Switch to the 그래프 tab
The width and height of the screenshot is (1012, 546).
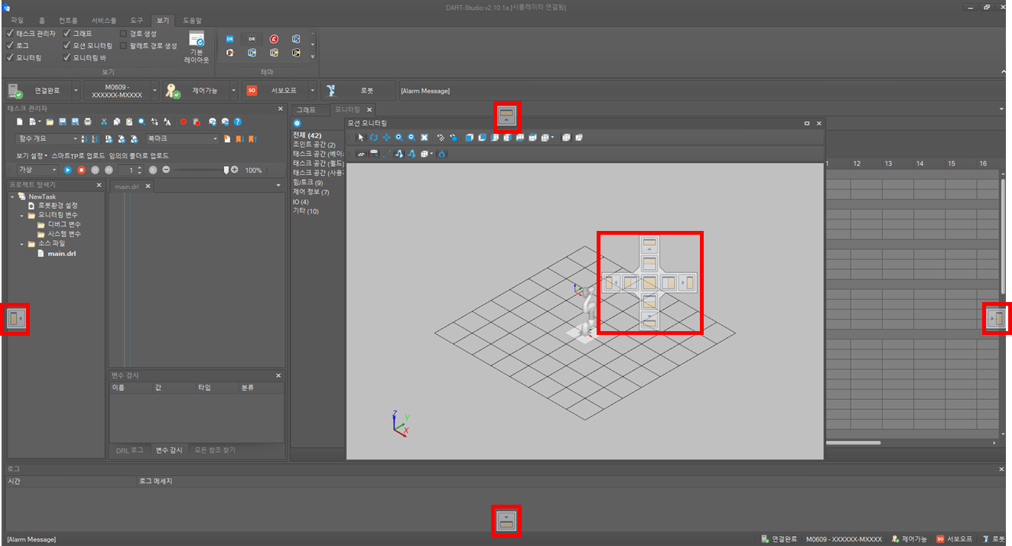click(x=306, y=110)
